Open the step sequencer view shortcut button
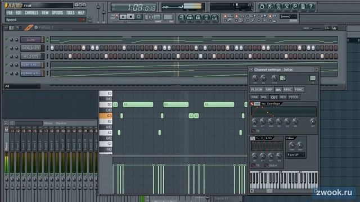The height and width of the screenshot is (202, 360). tap(190, 17)
